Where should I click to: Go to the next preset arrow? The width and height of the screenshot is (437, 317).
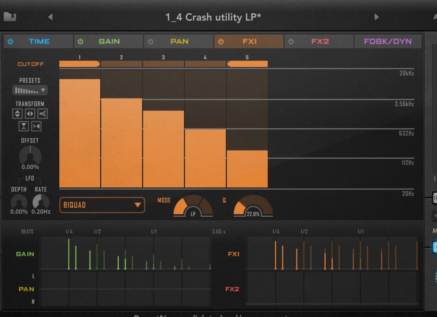pyautogui.click(x=376, y=17)
